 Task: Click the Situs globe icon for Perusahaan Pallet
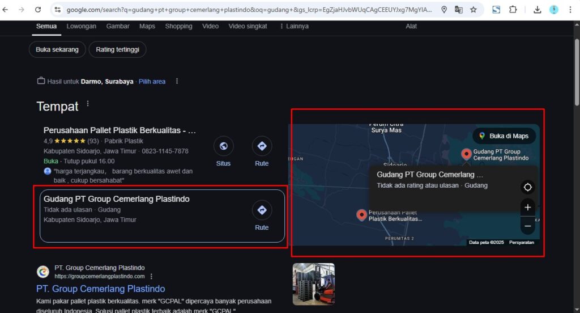[223, 146]
